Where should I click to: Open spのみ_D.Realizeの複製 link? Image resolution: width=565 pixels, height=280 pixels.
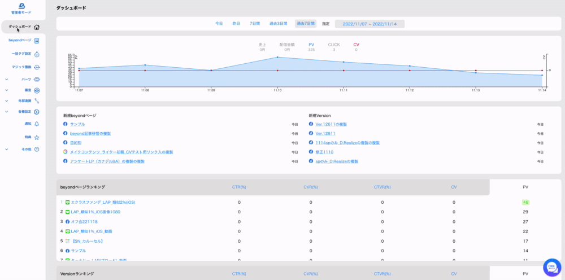[337, 161]
